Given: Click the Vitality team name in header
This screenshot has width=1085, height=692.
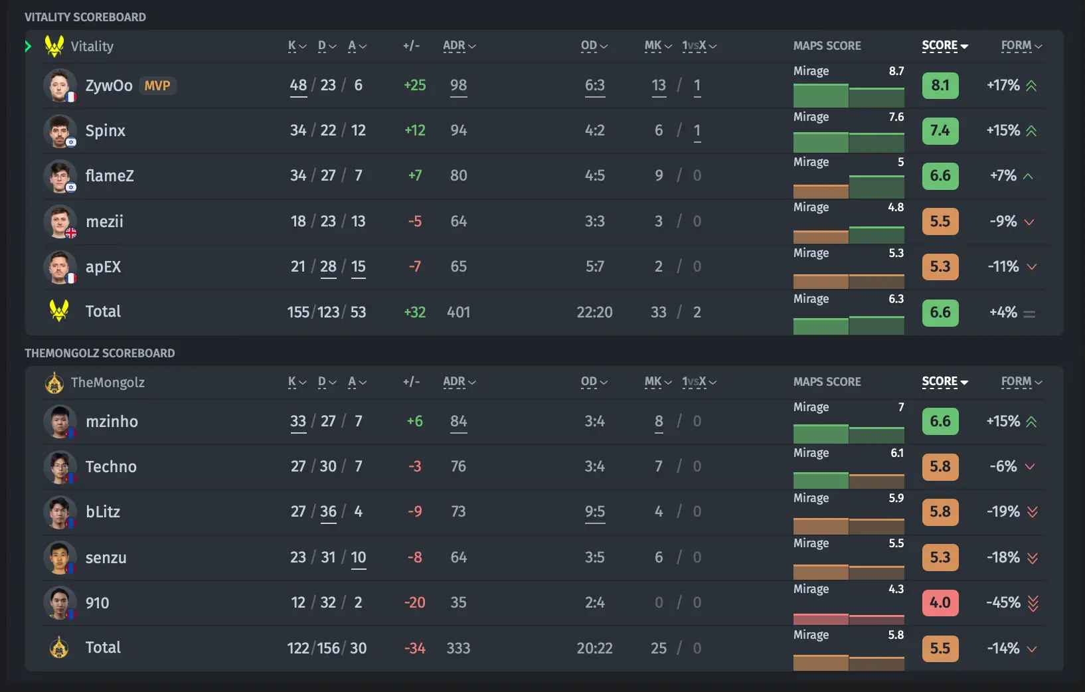Looking at the screenshot, I should [92, 46].
